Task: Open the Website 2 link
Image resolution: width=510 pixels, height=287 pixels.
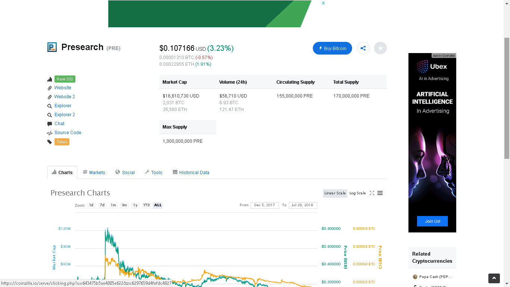Action: (65, 97)
